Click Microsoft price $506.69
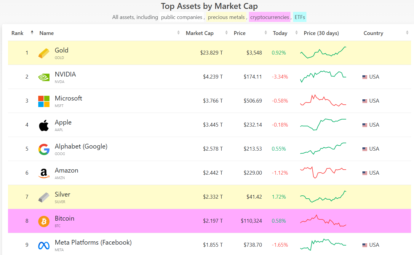 [253, 101]
